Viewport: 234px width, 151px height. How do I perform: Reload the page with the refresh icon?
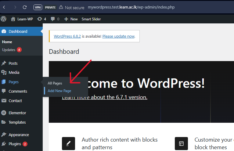point(25,7)
